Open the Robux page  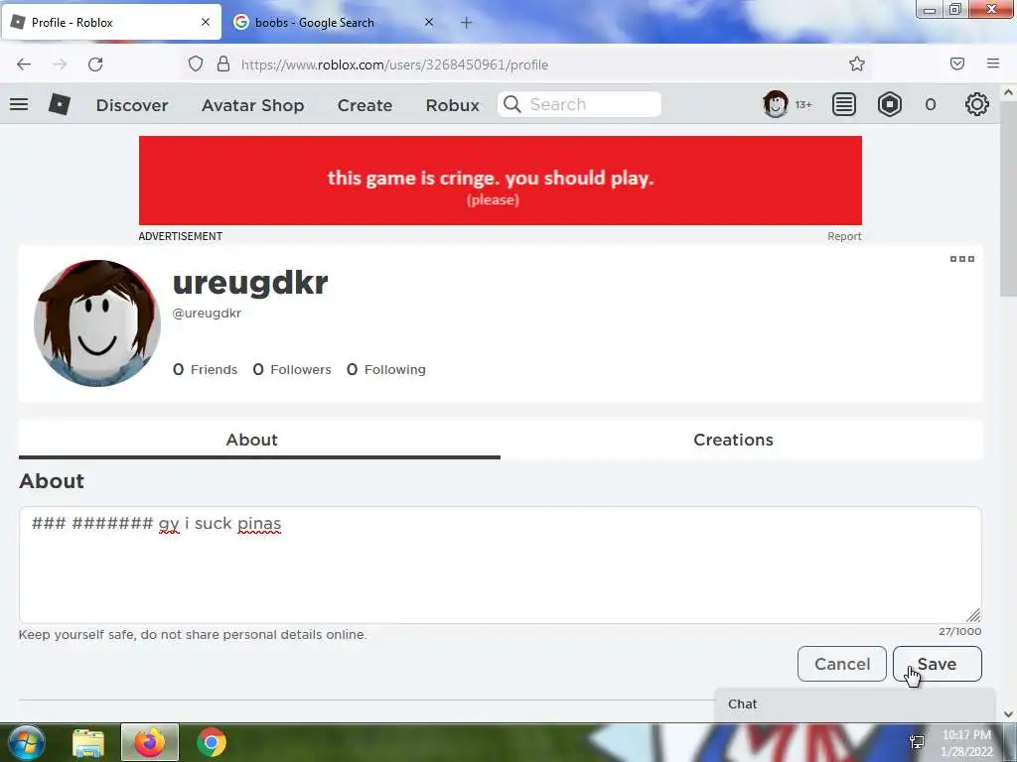(x=452, y=105)
